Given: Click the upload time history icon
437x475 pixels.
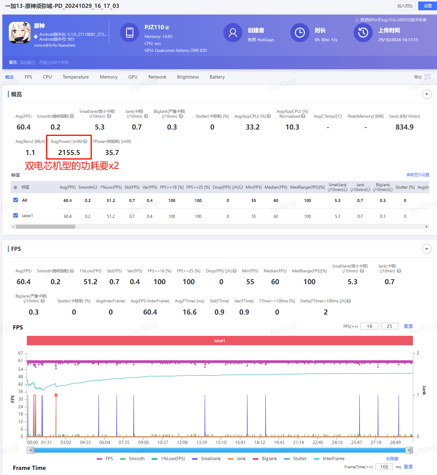Looking at the screenshot, I should coord(363,32).
